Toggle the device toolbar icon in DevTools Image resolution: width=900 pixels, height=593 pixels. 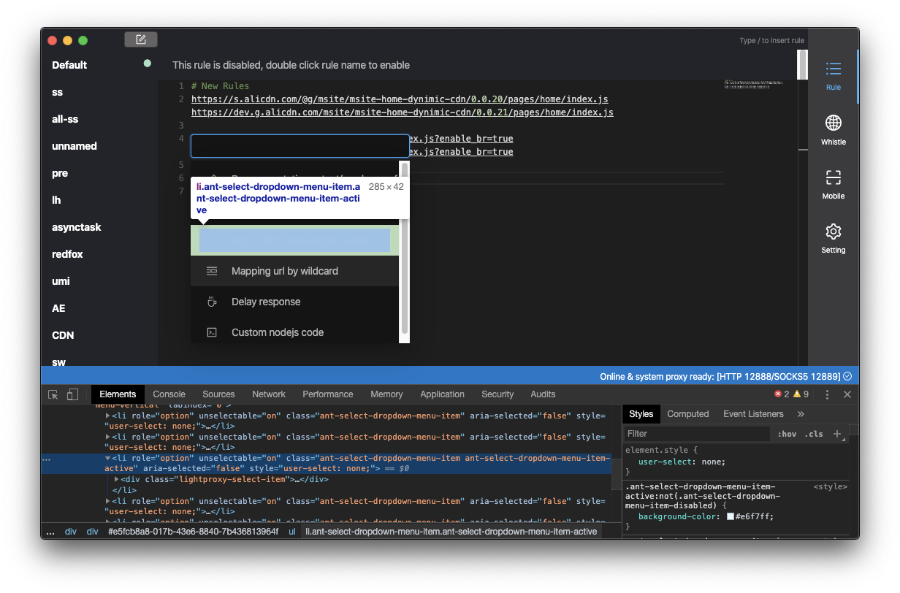click(x=72, y=394)
